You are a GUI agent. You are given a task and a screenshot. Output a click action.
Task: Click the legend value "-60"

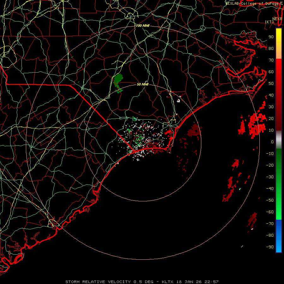(x=270, y=212)
